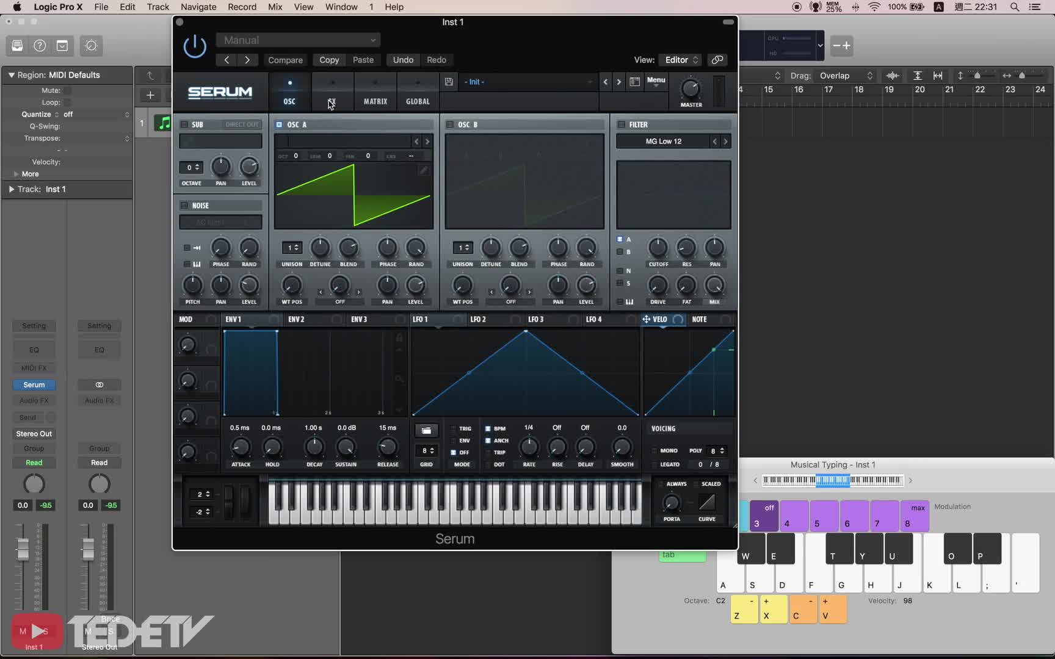Expand the Track Inst 1 disclosure triangle
This screenshot has width=1055, height=659.
click(11, 189)
